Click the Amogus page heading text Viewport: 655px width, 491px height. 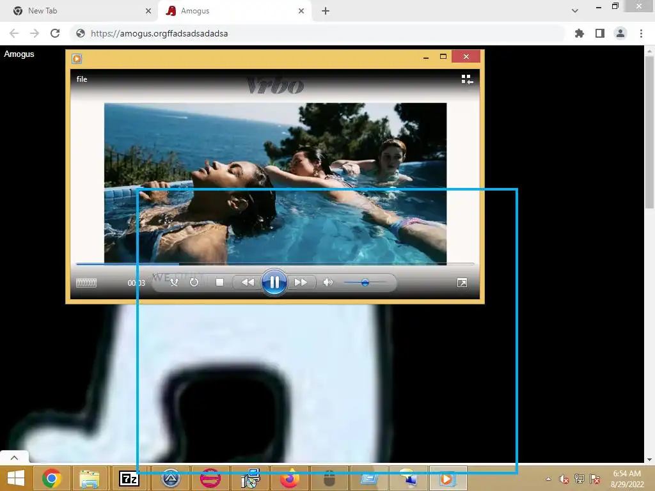pyautogui.click(x=19, y=54)
